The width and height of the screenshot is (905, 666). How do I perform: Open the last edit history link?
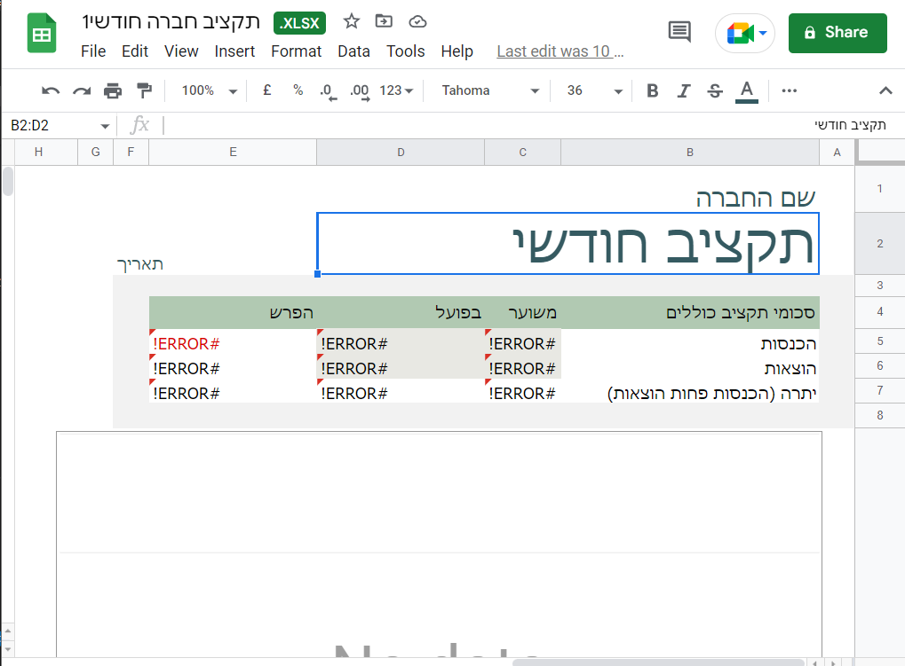560,51
